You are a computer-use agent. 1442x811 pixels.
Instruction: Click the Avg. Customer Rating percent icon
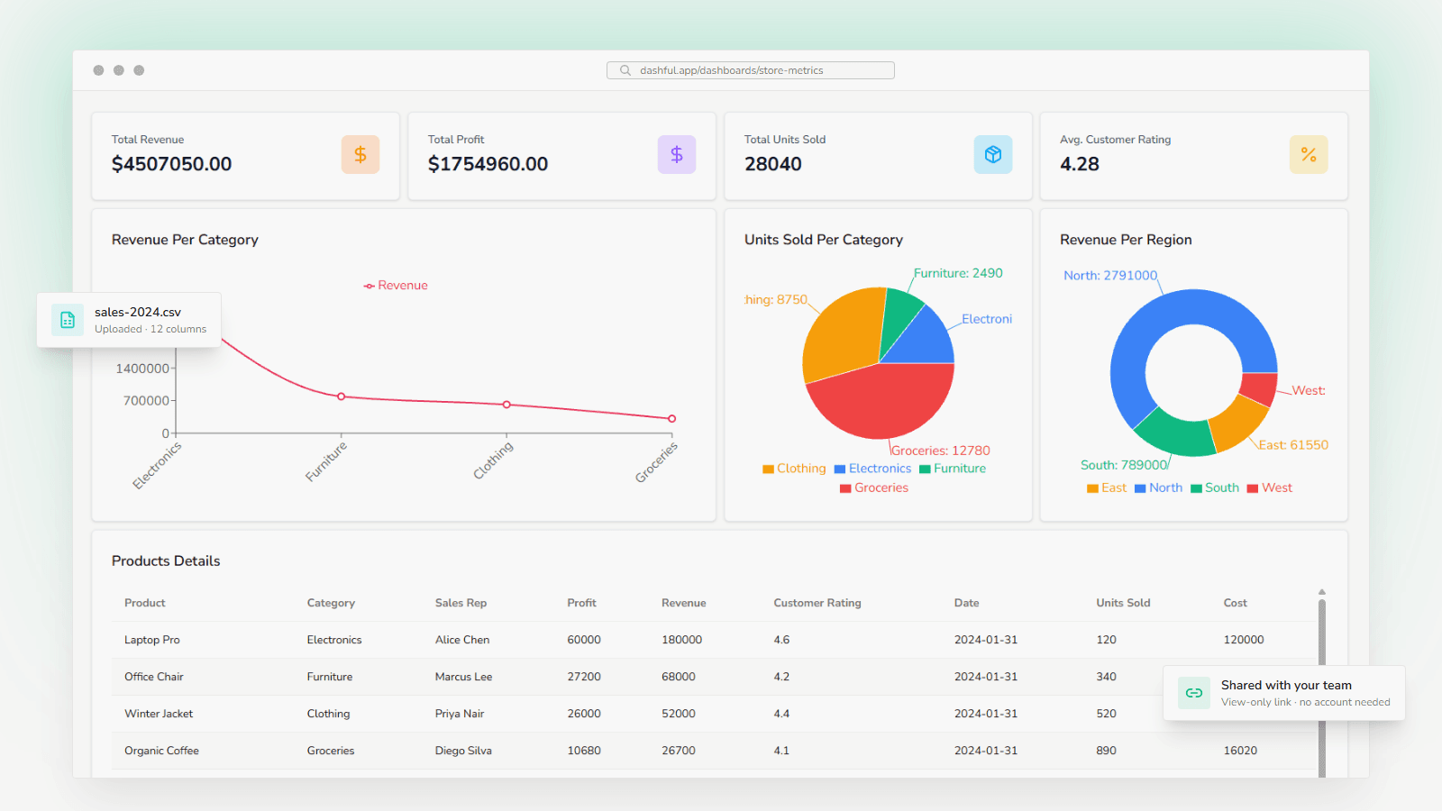[x=1309, y=154]
